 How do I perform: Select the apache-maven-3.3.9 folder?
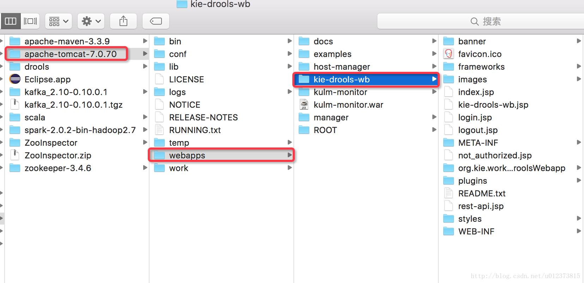[x=77, y=41]
